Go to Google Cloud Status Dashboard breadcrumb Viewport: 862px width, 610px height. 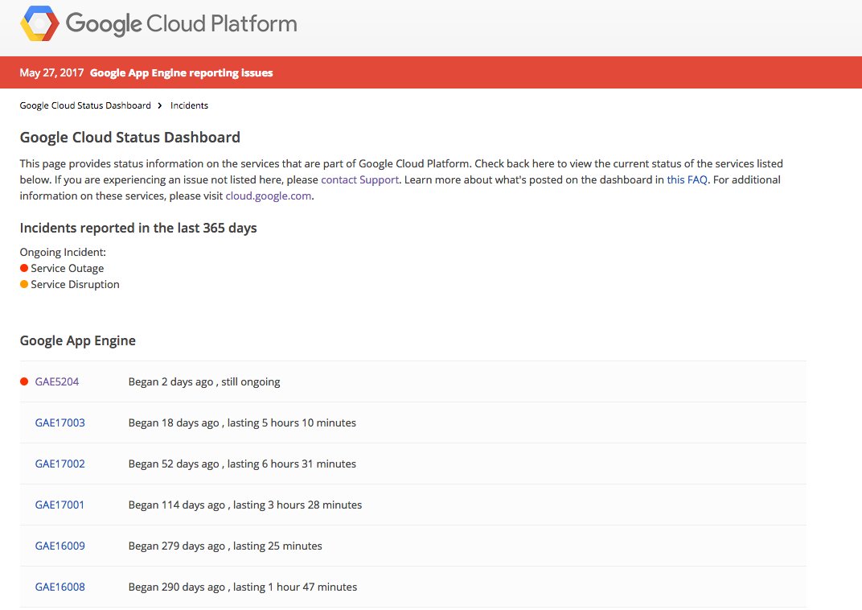pos(85,105)
